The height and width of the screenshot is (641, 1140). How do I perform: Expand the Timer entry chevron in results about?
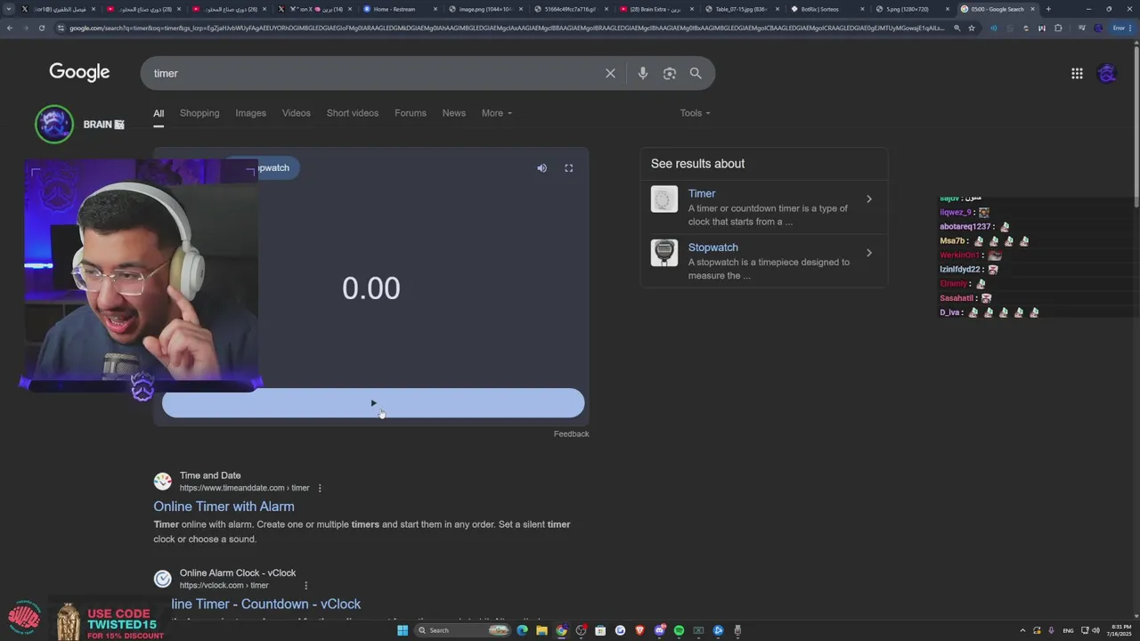(x=869, y=199)
